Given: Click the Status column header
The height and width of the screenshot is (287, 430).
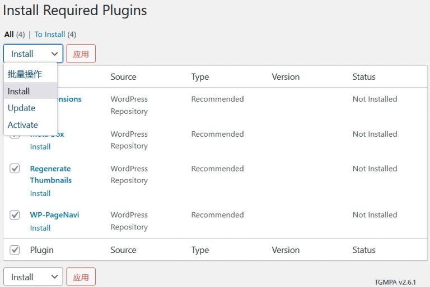Looking at the screenshot, I should pyautogui.click(x=364, y=76).
